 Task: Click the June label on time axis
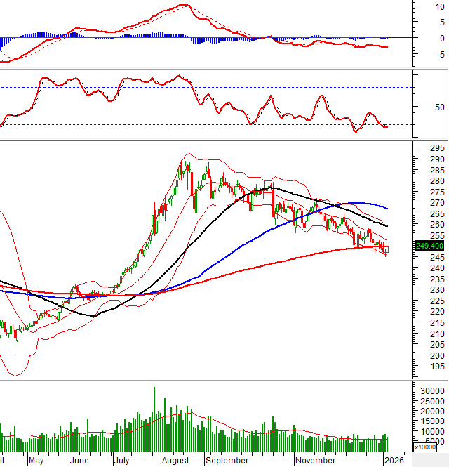tap(80, 461)
